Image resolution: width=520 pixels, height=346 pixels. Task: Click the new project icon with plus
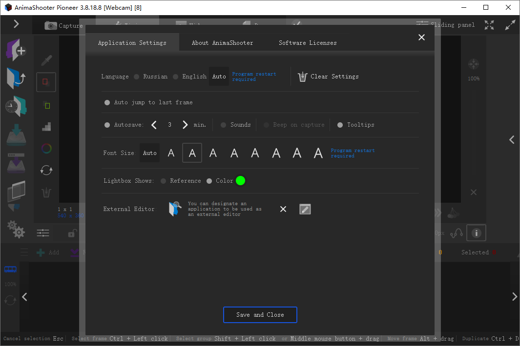tap(16, 50)
